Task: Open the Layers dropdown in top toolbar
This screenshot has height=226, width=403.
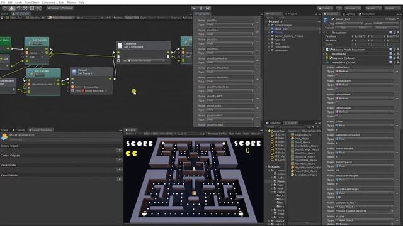Action: (x=373, y=8)
